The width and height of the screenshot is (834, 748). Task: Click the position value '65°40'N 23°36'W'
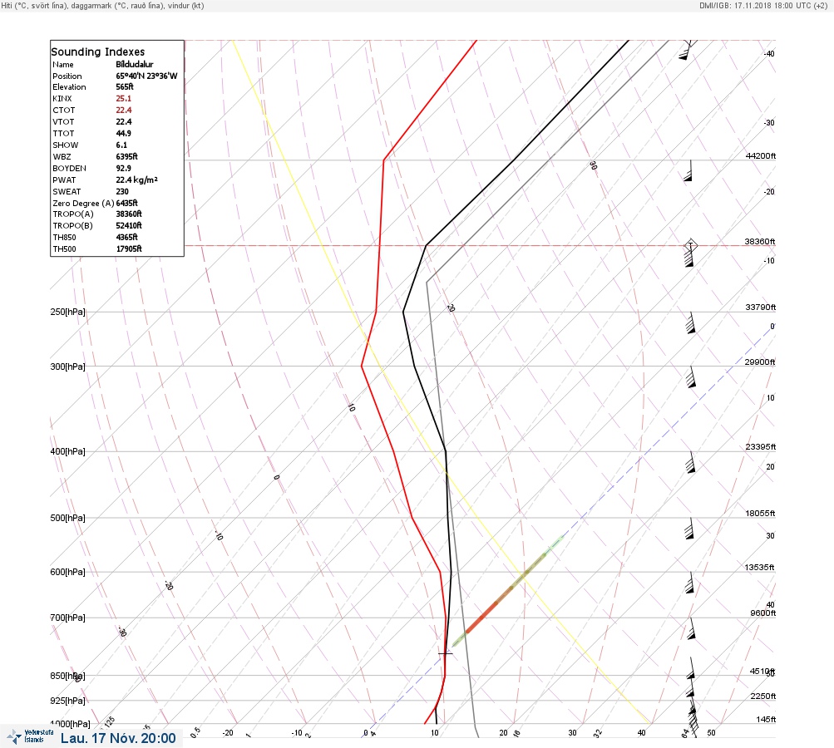coord(147,76)
